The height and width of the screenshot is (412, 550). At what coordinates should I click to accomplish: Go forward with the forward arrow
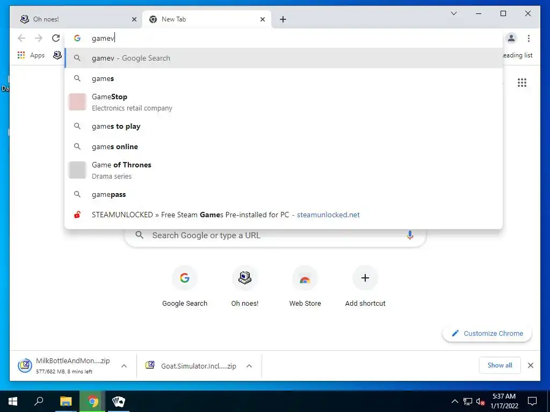click(x=39, y=38)
